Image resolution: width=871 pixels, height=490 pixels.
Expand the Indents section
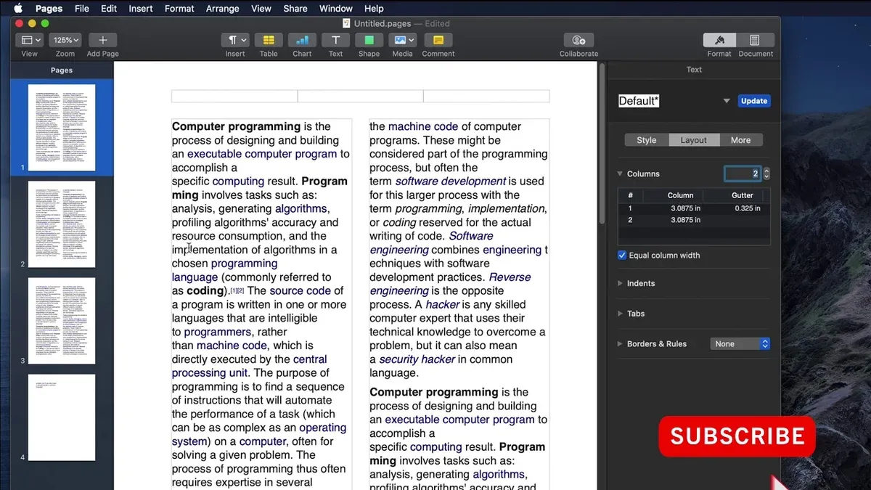pyautogui.click(x=620, y=283)
